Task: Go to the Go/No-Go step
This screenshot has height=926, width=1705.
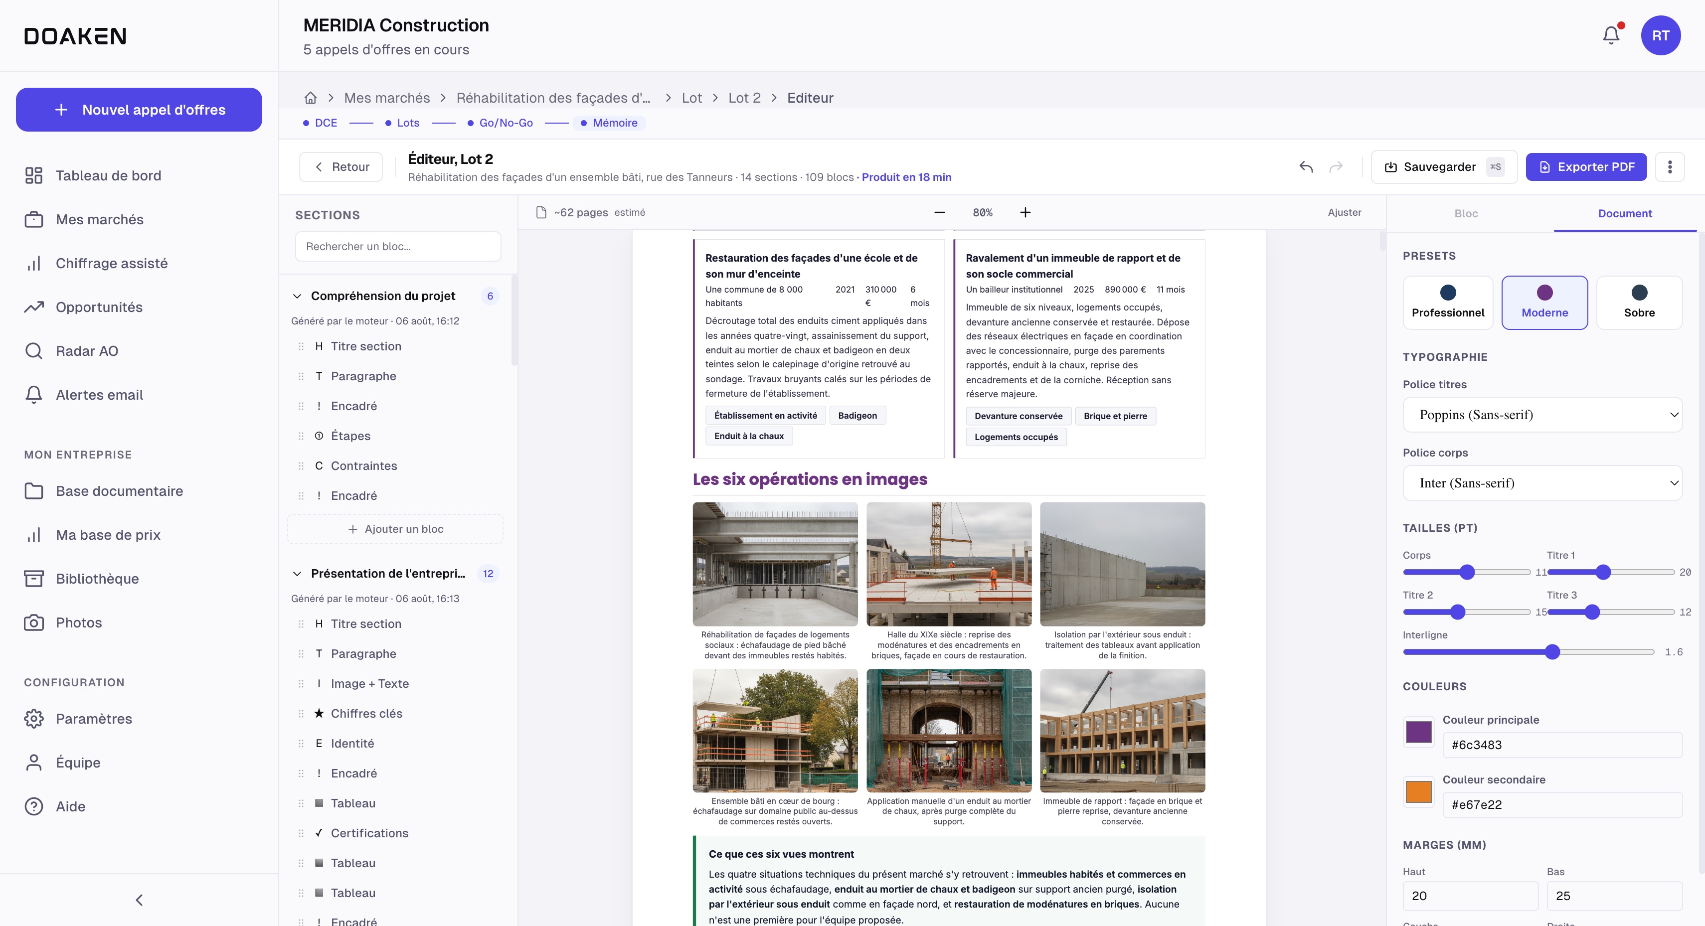Action: (501, 123)
